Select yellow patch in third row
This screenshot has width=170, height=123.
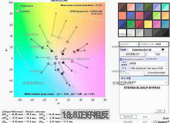(x=148, y=24)
